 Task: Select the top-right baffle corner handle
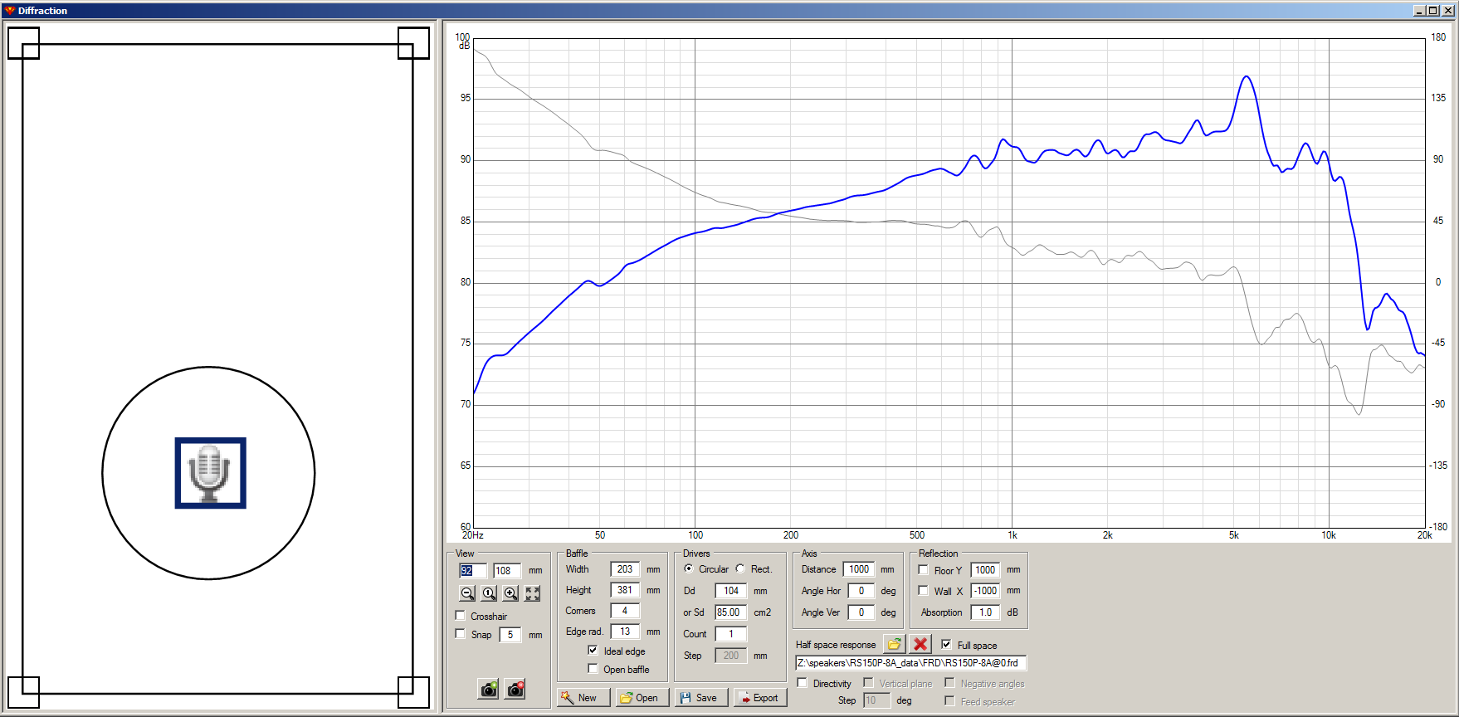pyautogui.click(x=413, y=43)
